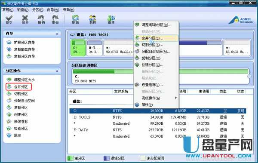Select 复制分区 in the left operations panel
Viewport: 258px width, 163px height.
point(17,108)
